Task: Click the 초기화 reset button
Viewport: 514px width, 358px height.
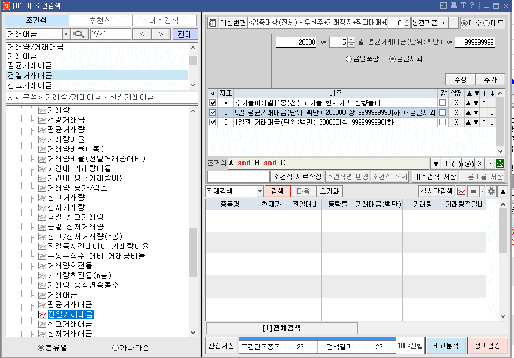Action: pyautogui.click(x=329, y=191)
